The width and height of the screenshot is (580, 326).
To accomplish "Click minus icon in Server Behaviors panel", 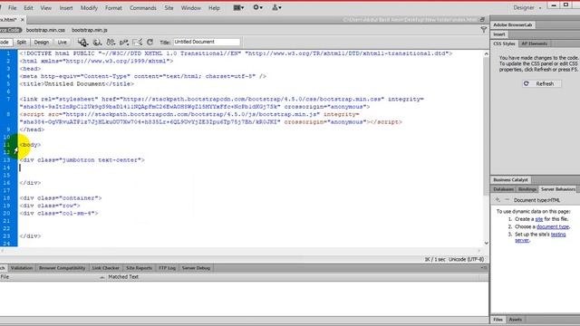I will click(507, 200).
